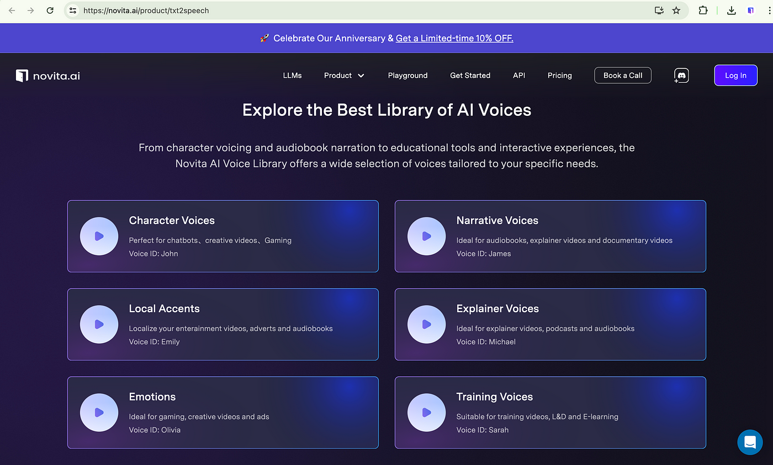Click the Explore the Best Library heading
The image size is (773, 465).
pyautogui.click(x=386, y=110)
